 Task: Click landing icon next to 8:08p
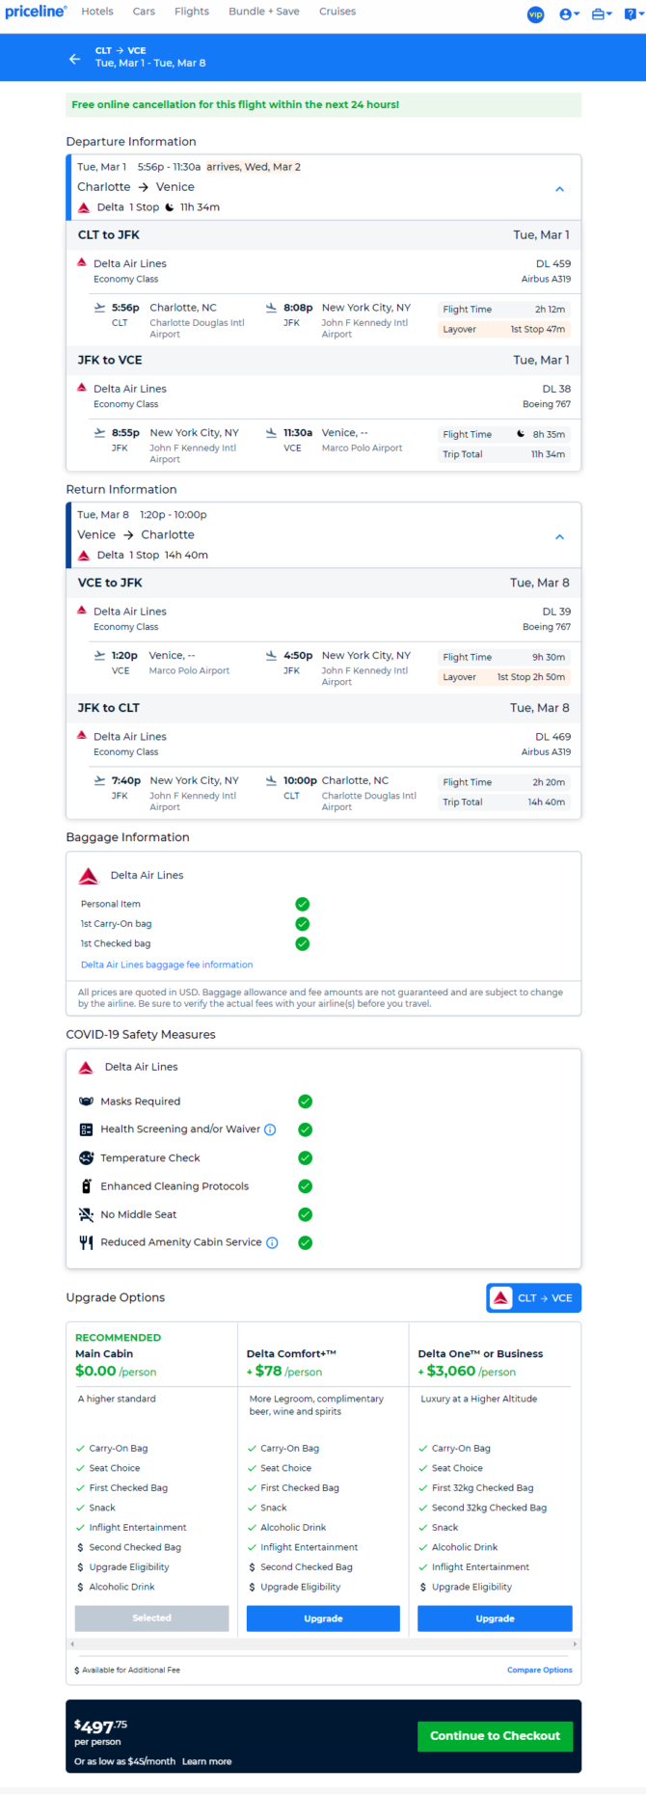pos(271,308)
